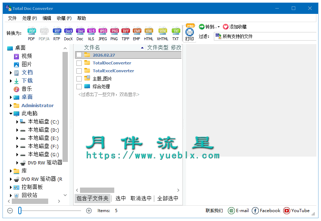Open the E-mail contact link
Screen dimensions: 321x221
pos(238,211)
